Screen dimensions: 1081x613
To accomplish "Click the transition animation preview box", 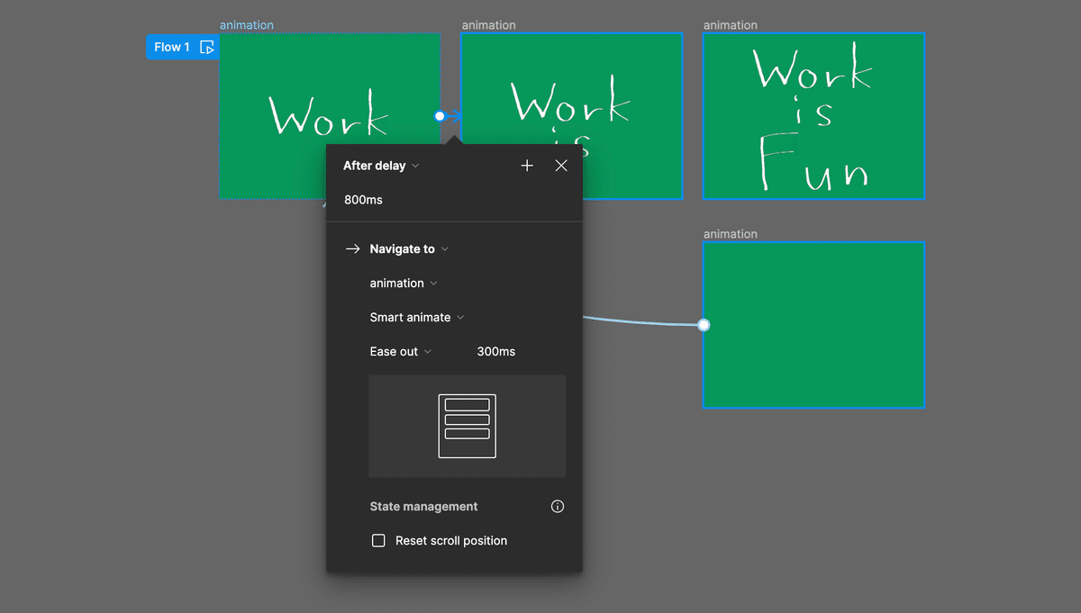I will tap(468, 426).
